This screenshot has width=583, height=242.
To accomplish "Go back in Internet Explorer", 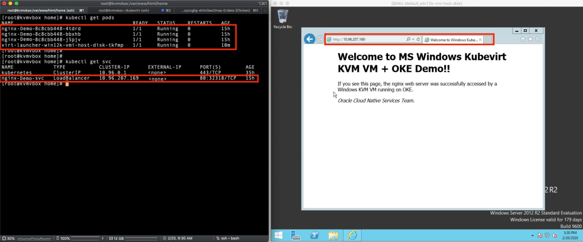I will [309, 39].
